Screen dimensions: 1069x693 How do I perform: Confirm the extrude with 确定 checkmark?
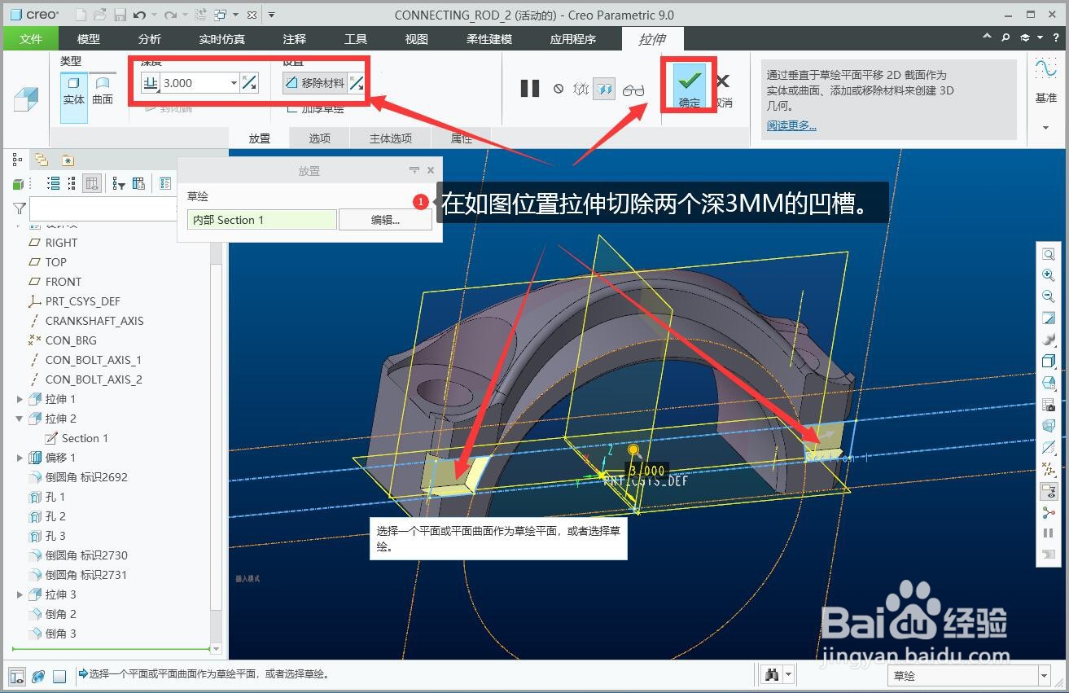690,87
